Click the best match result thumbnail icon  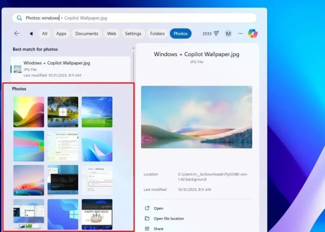[x=17, y=69]
